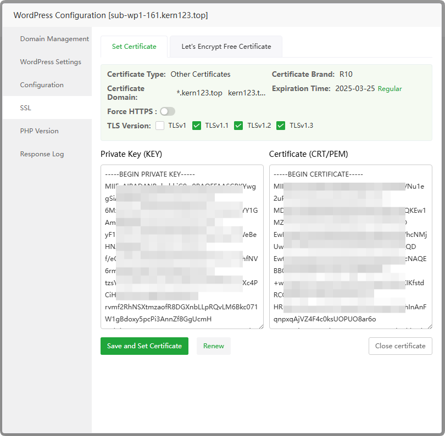445x436 pixels.
Task: Click the Certificate Brand value R10
Action: pos(346,74)
